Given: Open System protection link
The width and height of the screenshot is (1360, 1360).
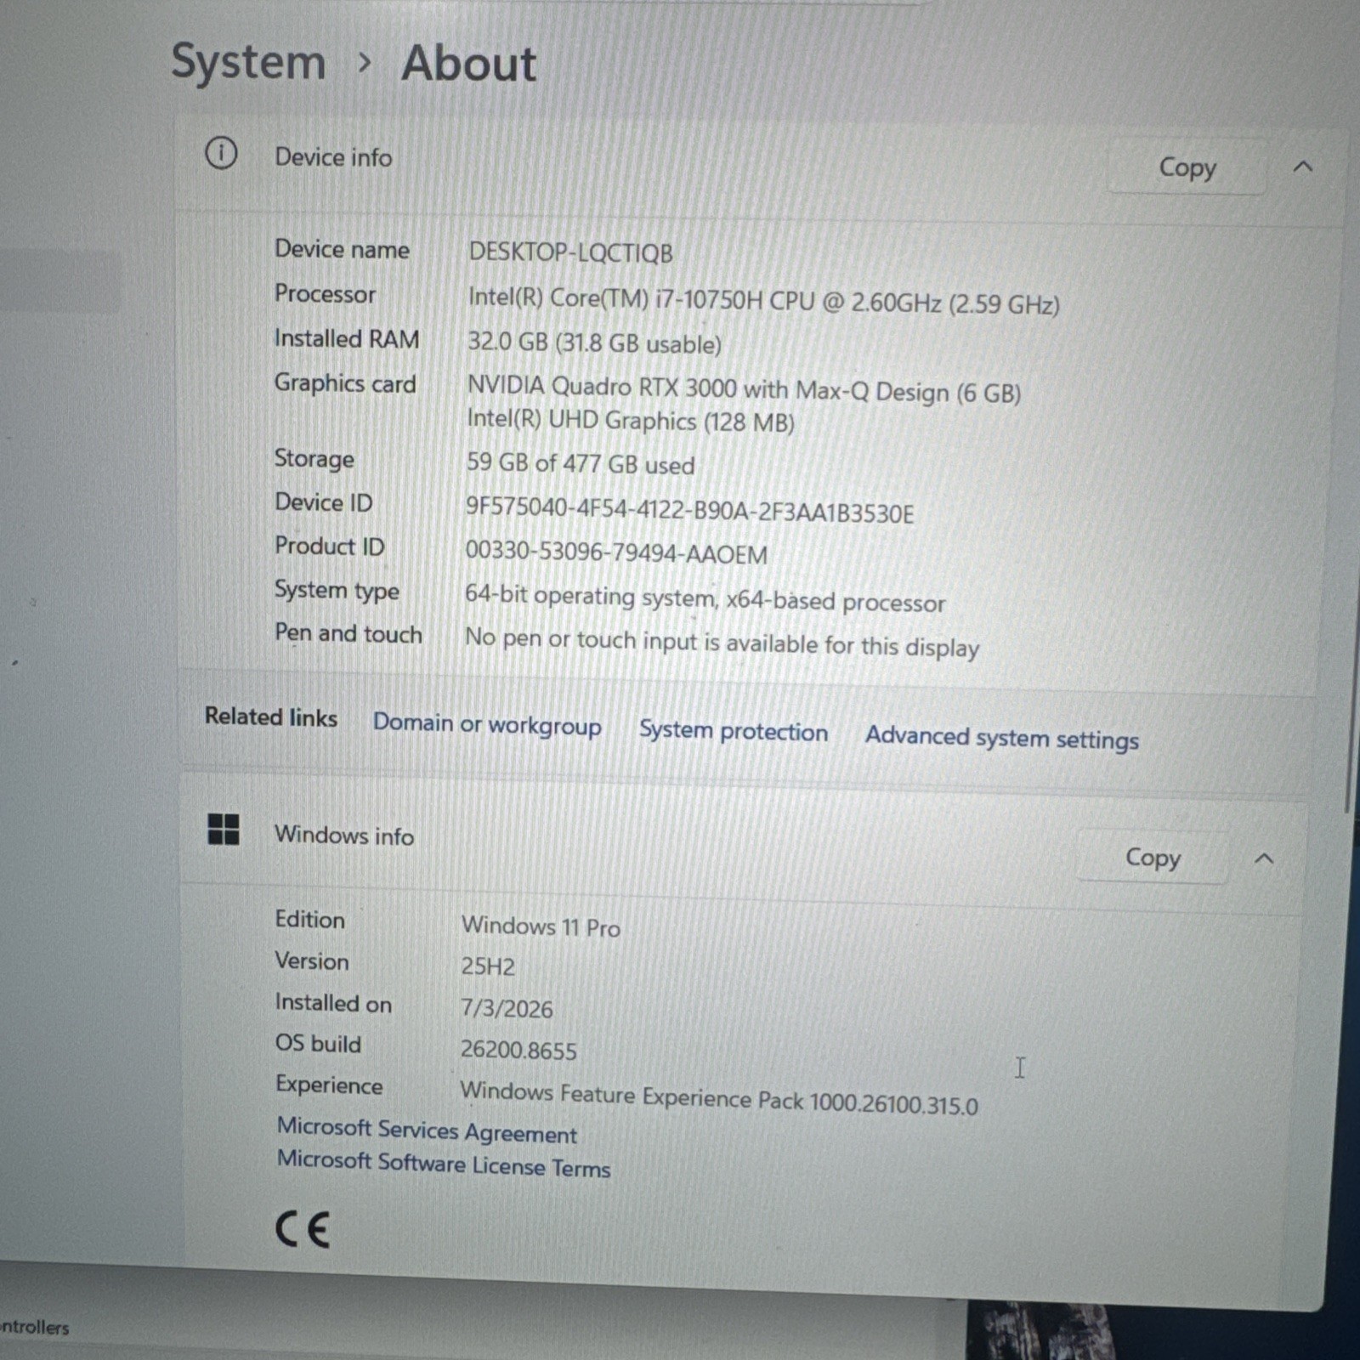Looking at the screenshot, I should [x=734, y=731].
